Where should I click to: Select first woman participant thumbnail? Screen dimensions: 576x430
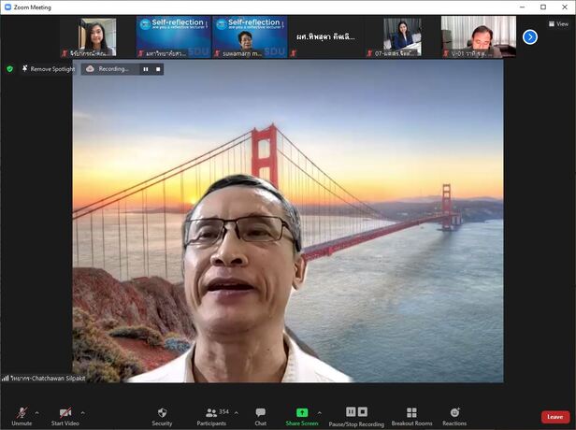coord(97,36)
